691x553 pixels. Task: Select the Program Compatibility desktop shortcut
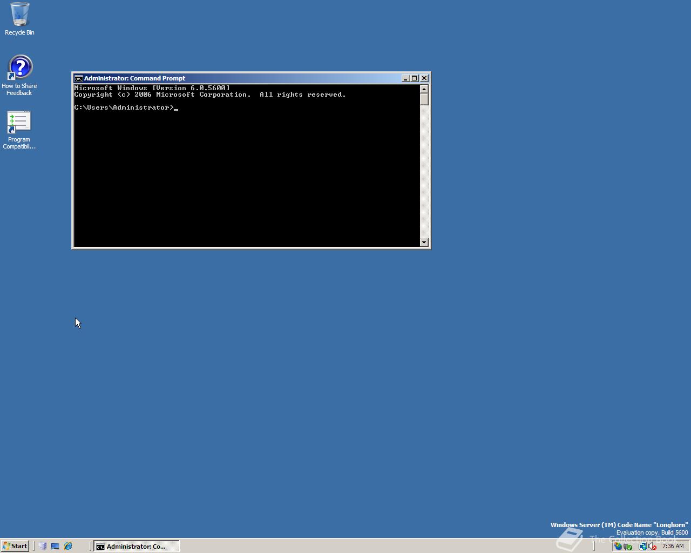coord(19,130)
